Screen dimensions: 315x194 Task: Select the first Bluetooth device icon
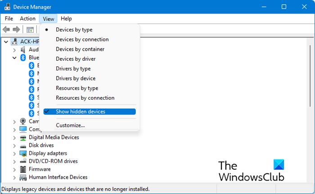coord(31,65)
